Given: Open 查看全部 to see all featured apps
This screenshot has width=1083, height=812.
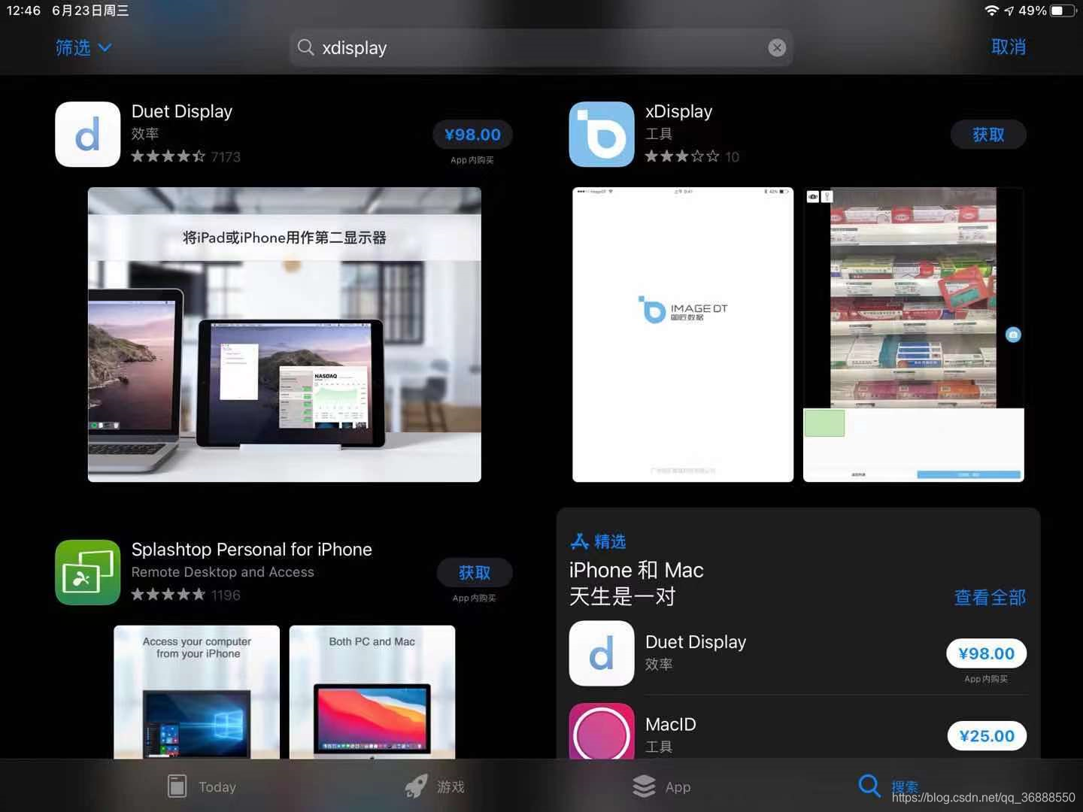Looking at the screenshot, I should [990, 598].
